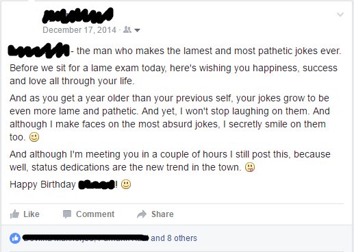Click the smiley emoji after 'too.'

tap(34, 137)
